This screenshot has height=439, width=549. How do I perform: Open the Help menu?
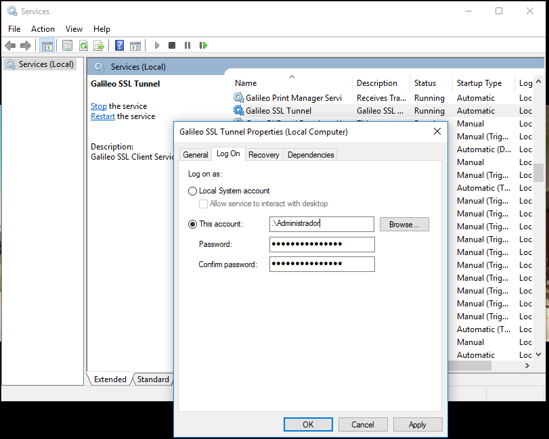click(102, 29)
